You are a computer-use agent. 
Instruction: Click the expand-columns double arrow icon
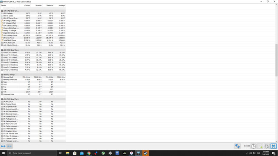click(3, 146)
